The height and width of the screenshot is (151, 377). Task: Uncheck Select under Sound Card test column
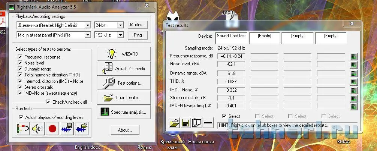coord(224,116)
